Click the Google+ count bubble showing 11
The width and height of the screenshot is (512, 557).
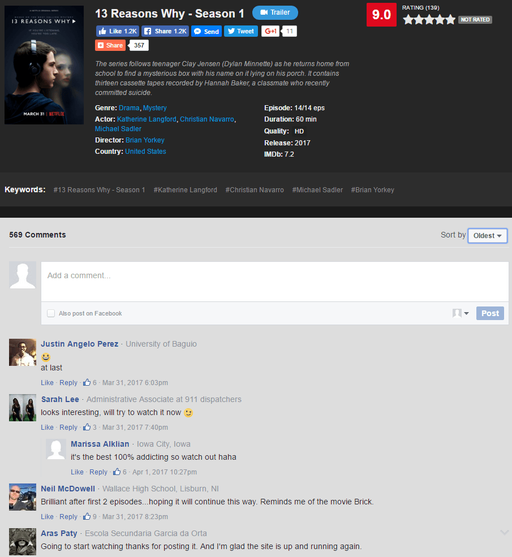(x=289, y=31)
